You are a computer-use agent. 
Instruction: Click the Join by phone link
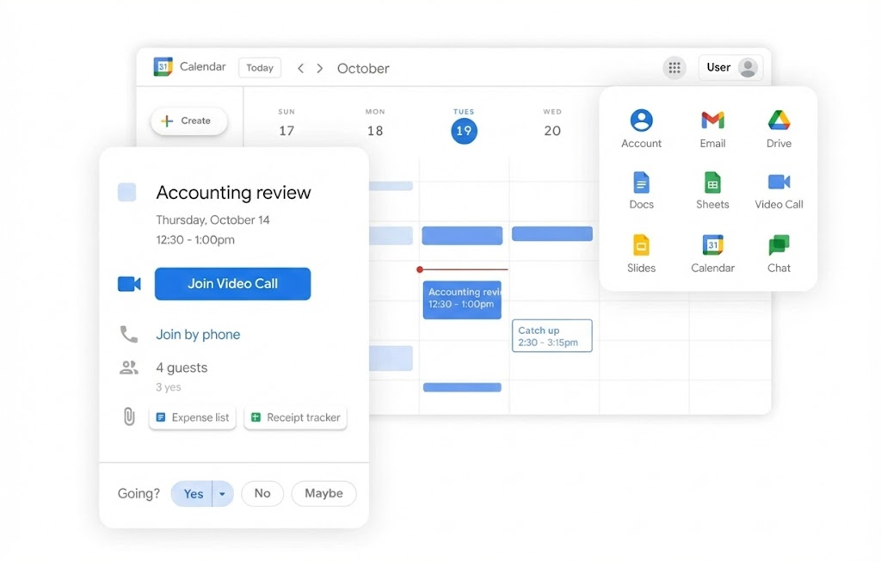(x=198, y=335)
